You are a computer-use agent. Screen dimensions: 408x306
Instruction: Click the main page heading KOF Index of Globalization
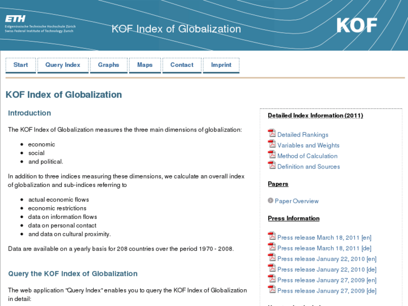pos(64,94)
